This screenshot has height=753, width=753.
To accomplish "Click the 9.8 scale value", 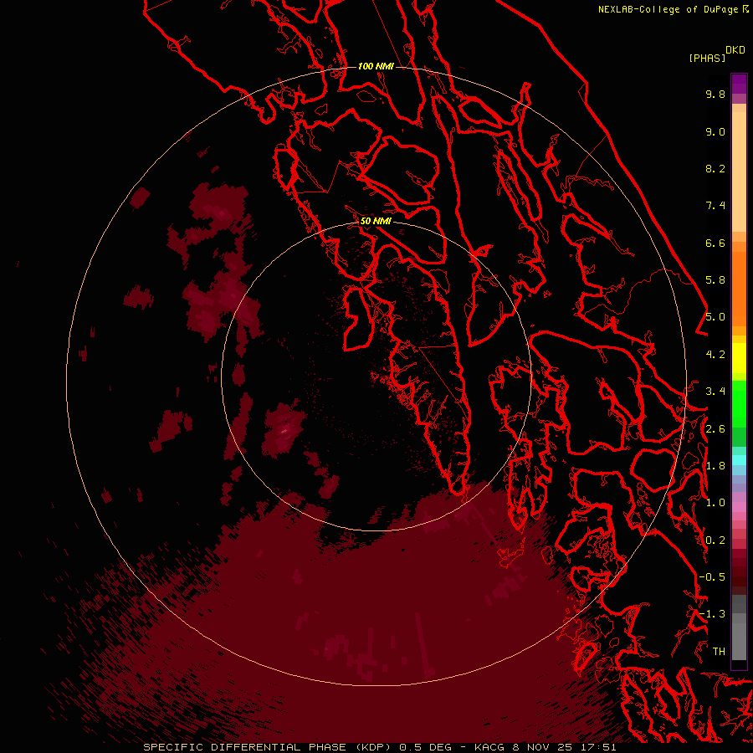I will pyautogui.click(x=715, y=94).
